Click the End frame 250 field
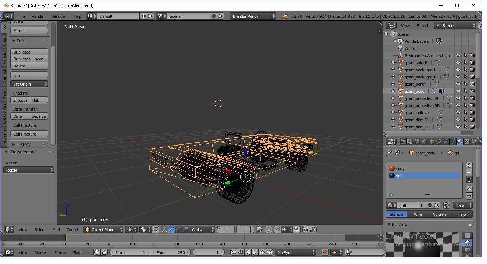This screenshot has width=487, height=264. pos(171,252)
